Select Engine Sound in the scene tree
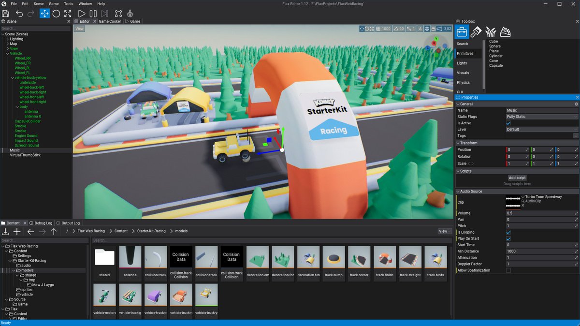580x326 pixels. pos(26,136)
